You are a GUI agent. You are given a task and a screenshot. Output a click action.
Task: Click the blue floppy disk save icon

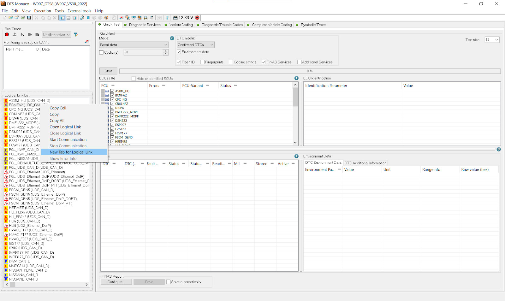[29, 18]
